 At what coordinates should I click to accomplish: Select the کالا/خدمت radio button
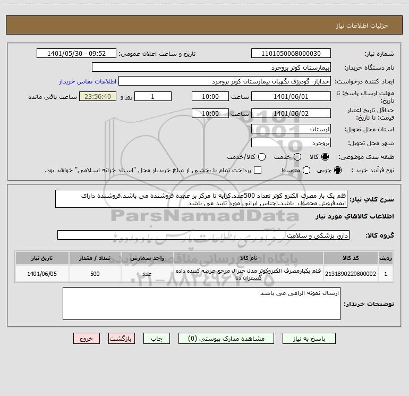coord(262,157)
